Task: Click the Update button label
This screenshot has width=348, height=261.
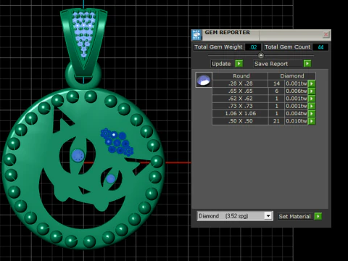Action: point(221,64)
